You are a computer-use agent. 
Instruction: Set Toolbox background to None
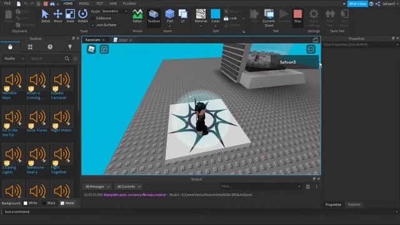[62, 203]
